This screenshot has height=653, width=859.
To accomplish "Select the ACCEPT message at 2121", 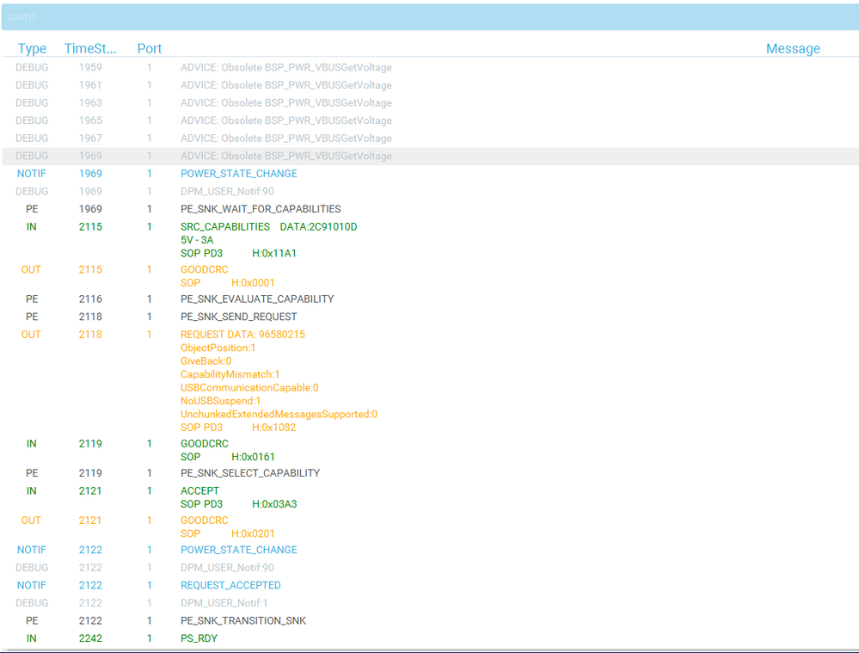I will coord(200,490).
